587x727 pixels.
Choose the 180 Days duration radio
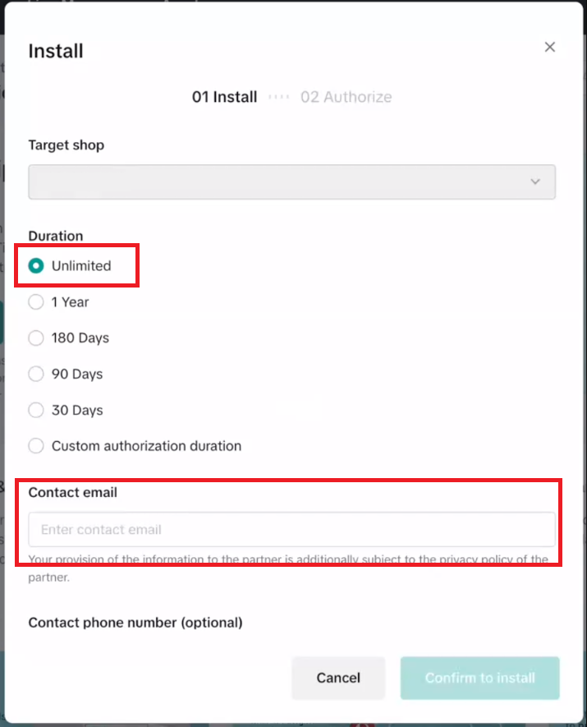[x=36, y=338]
